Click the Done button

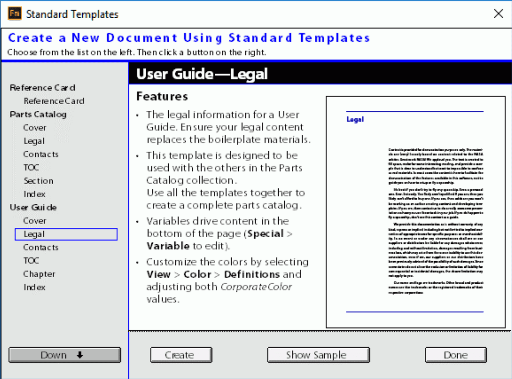[x=456, y=355]
